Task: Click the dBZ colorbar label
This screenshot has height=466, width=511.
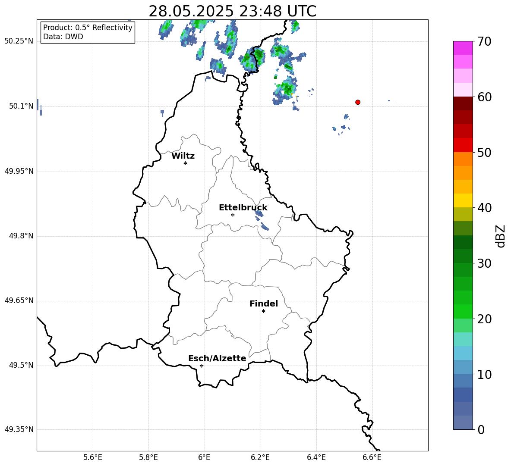Action: 501,236
